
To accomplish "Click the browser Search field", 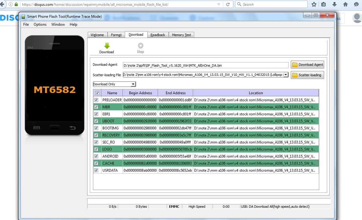I will coord(271,4).
